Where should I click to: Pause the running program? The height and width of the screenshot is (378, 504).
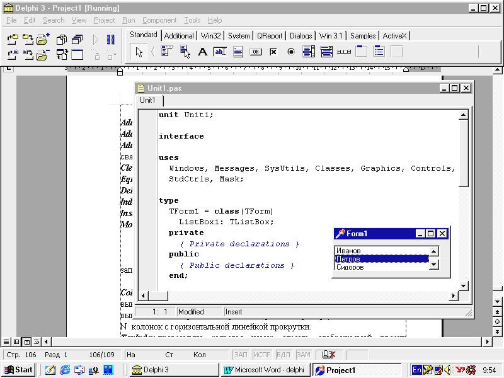point(111,39)
